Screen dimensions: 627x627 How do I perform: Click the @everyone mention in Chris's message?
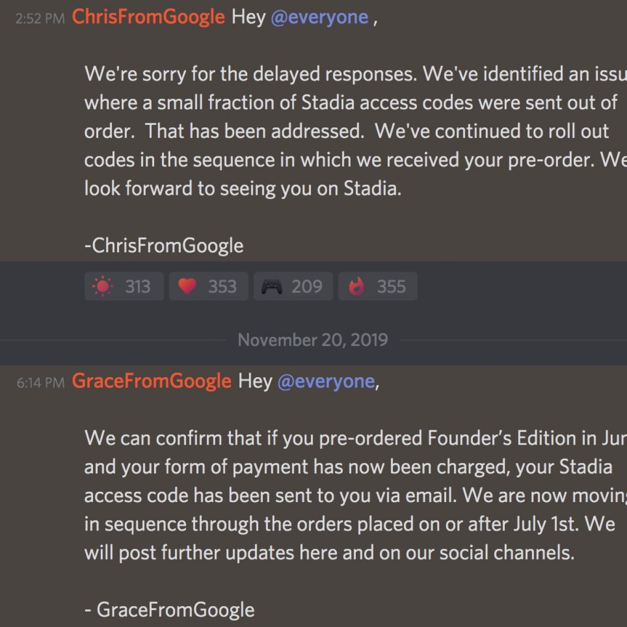click(320, 17)
